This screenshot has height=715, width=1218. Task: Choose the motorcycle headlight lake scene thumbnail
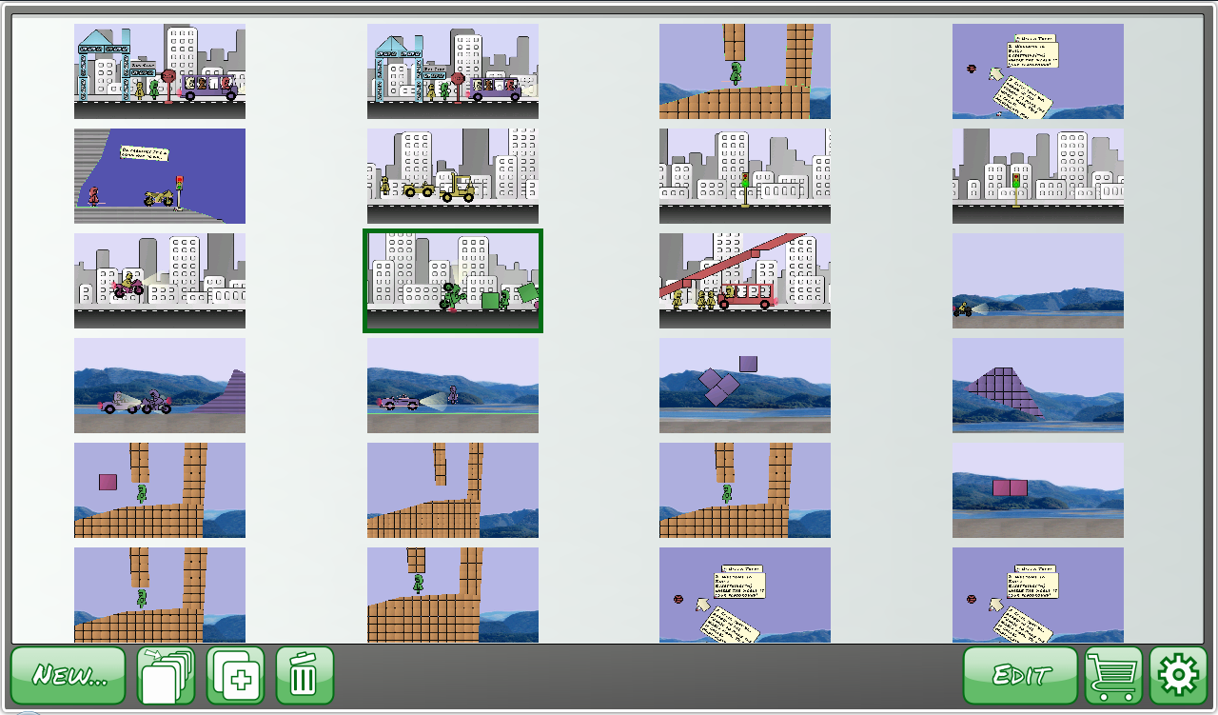(x=1038, y=281)
